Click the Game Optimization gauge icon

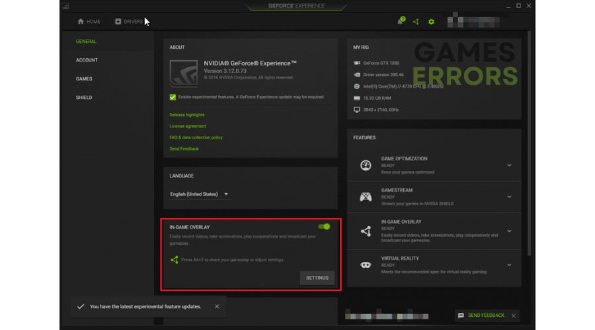tap(366, 166)
